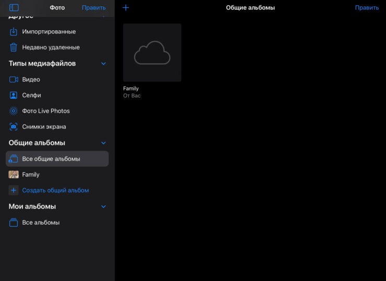
Task: Click the Family album title under thumbnail
Action: tap(131, 89)
